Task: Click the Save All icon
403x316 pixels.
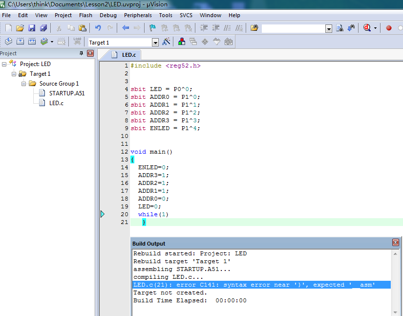Action: pyautogui.click(x=43, y=28)
